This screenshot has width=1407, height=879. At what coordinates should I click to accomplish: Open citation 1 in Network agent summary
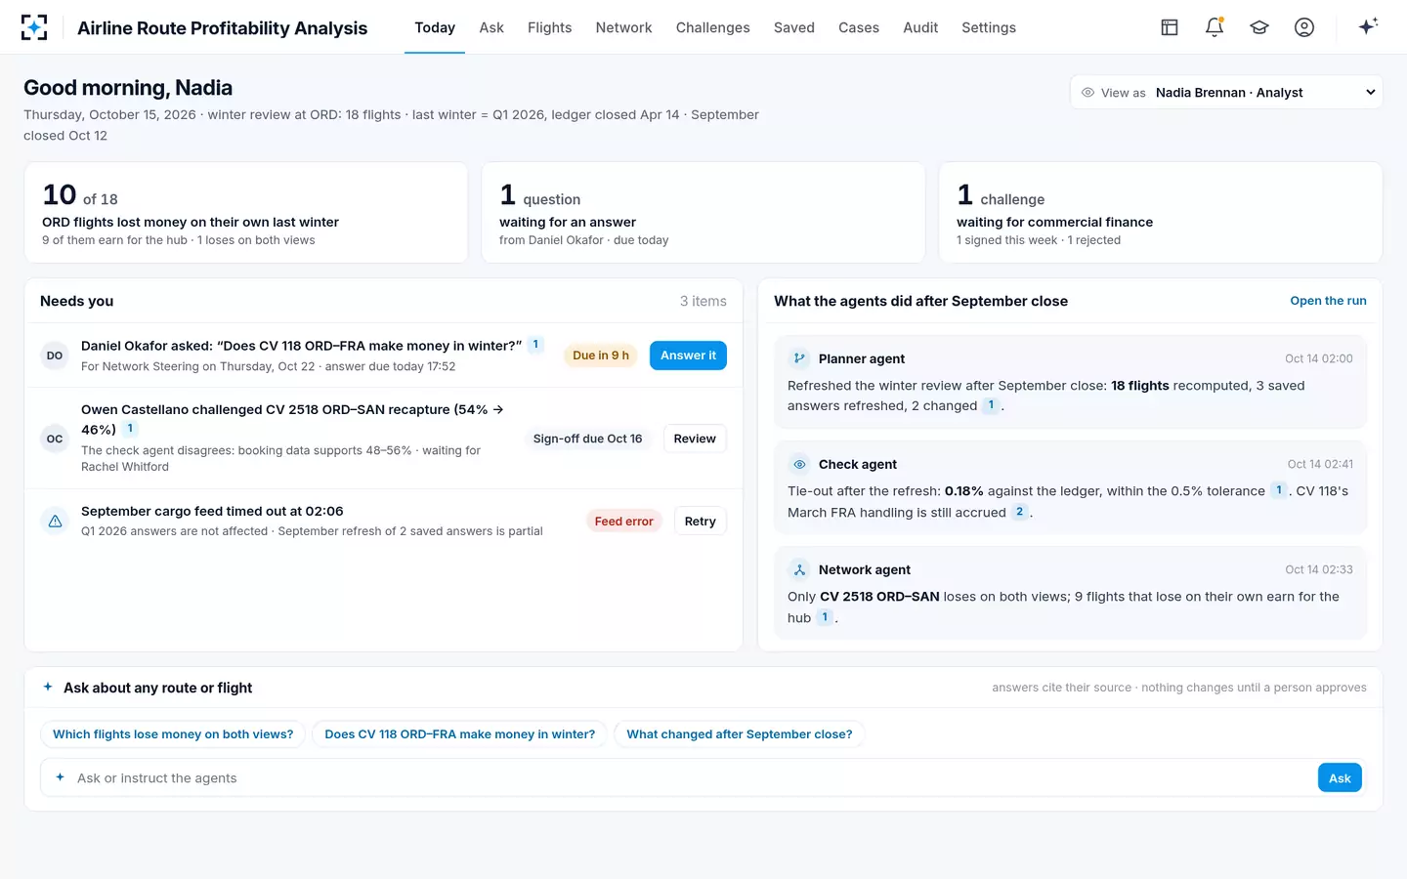(x=825, y=617)
